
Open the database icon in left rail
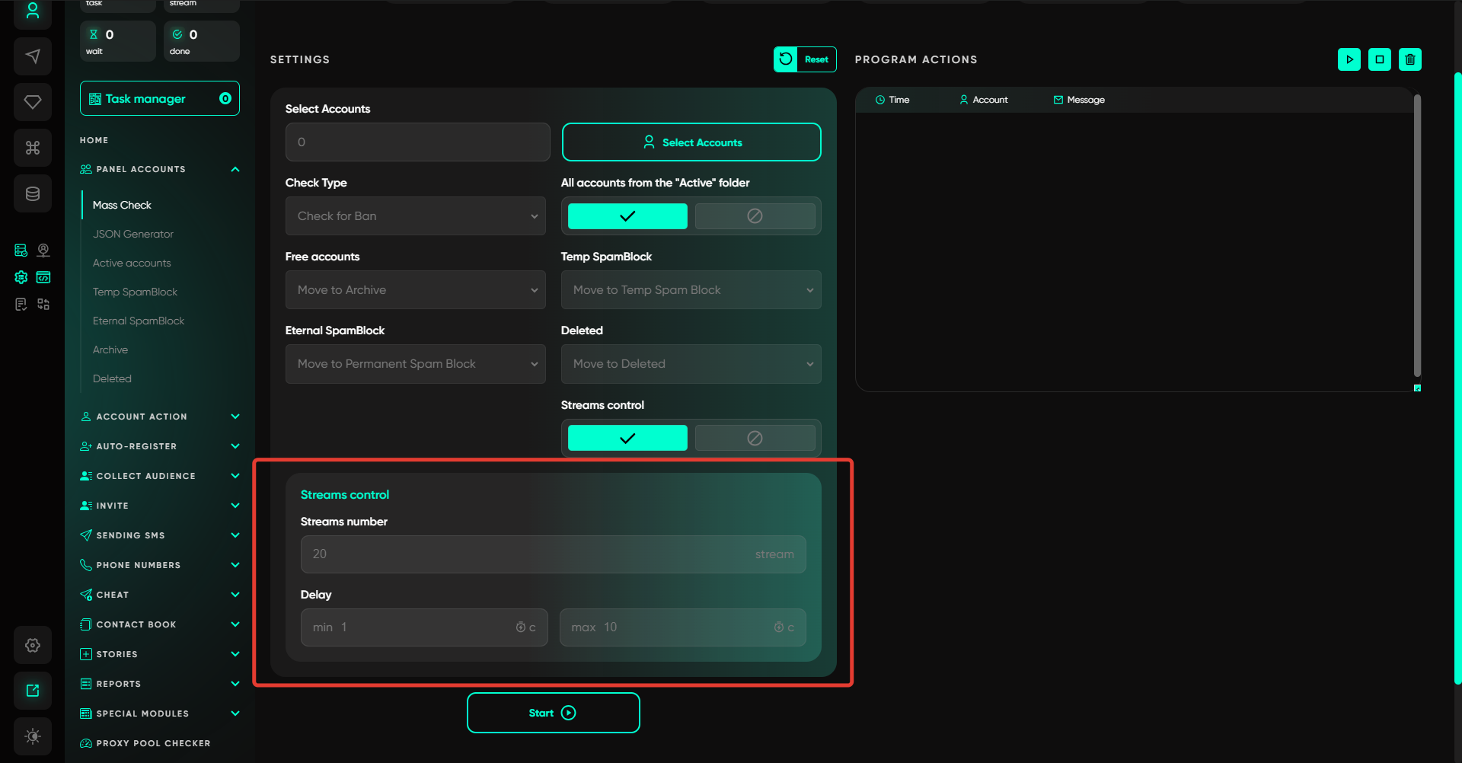(33, 193)
